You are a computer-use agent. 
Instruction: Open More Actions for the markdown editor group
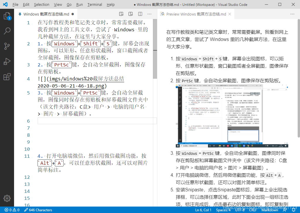point(149,14)
